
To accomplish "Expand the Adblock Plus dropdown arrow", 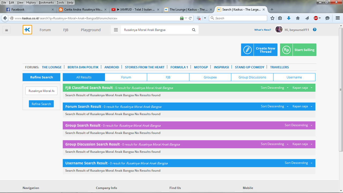I will [320, 18].
